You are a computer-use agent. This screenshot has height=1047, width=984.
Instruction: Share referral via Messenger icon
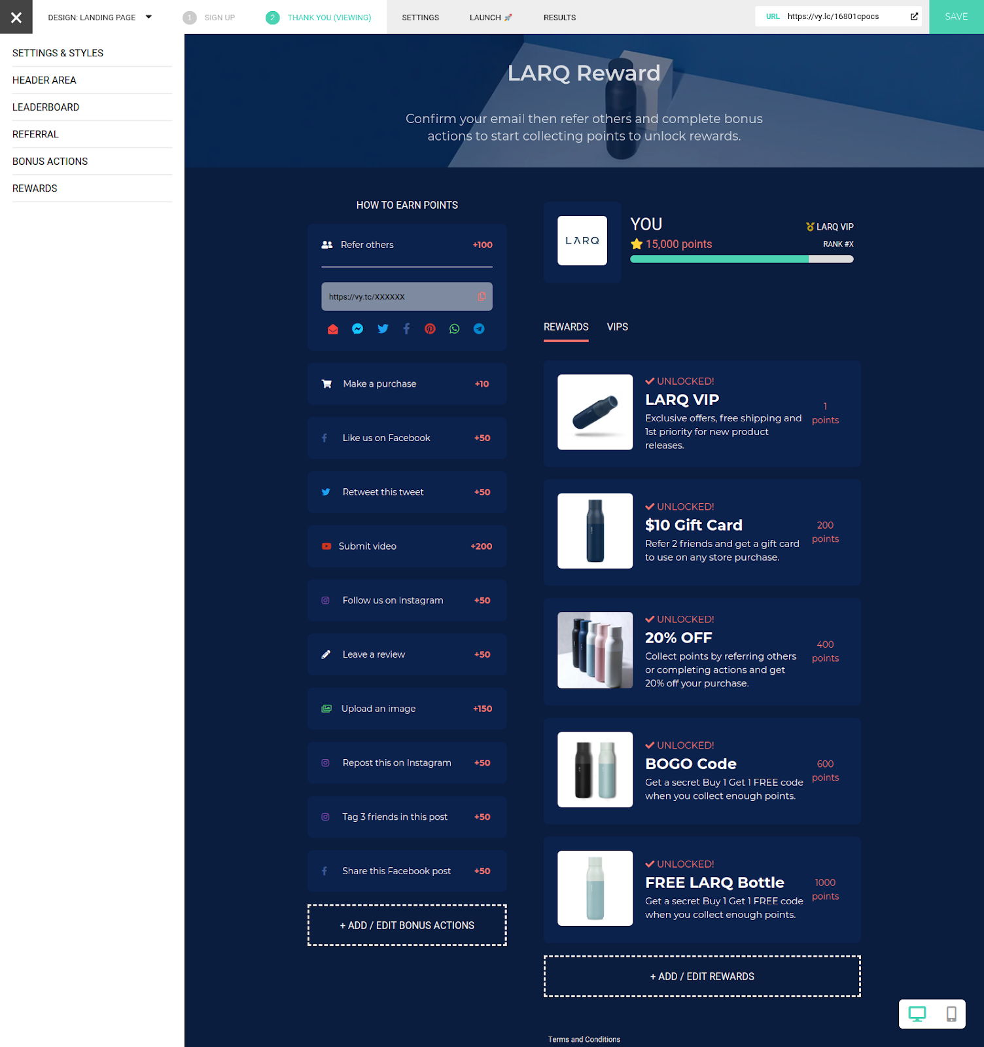pos(357,329)
